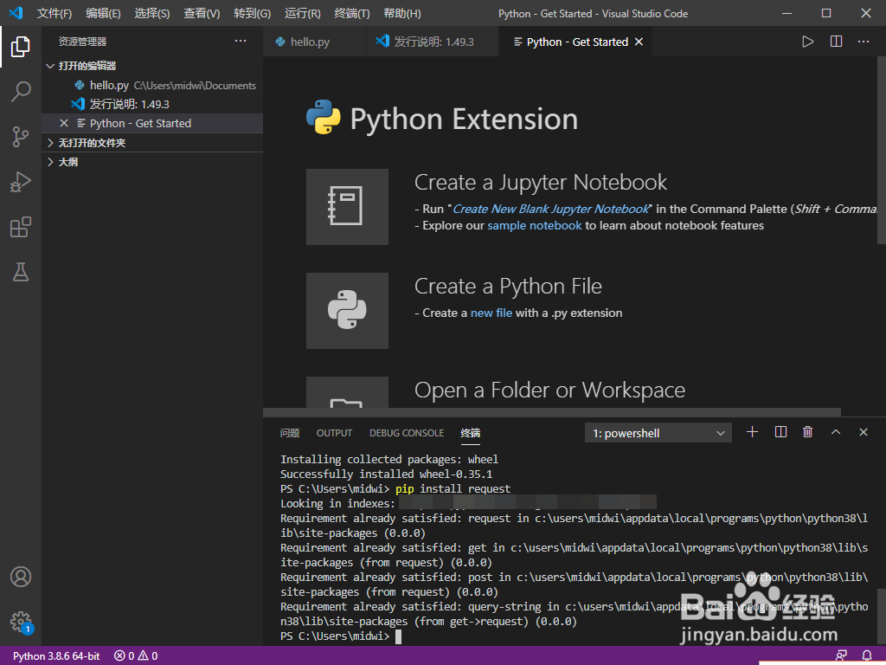This screenshot has height=665, width=886.
Task: Open the Accounts icon in activity bar
Action: (21, 576)
